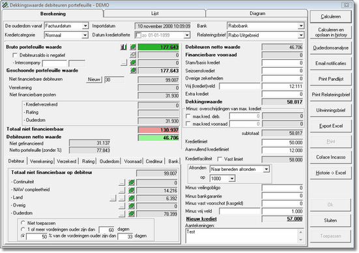Click the Aantekeningen text box containing Test
This screenshot has width=359, height=253.
(x=244, y=236)
